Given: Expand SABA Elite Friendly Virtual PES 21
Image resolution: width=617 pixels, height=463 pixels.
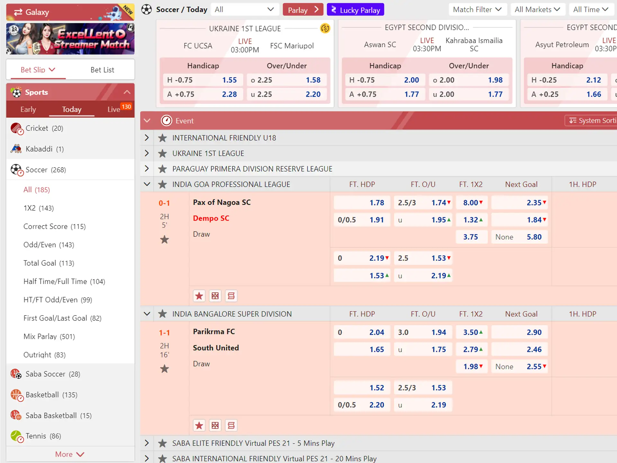Looking at the screenshot, I should (x=147, y=443).
